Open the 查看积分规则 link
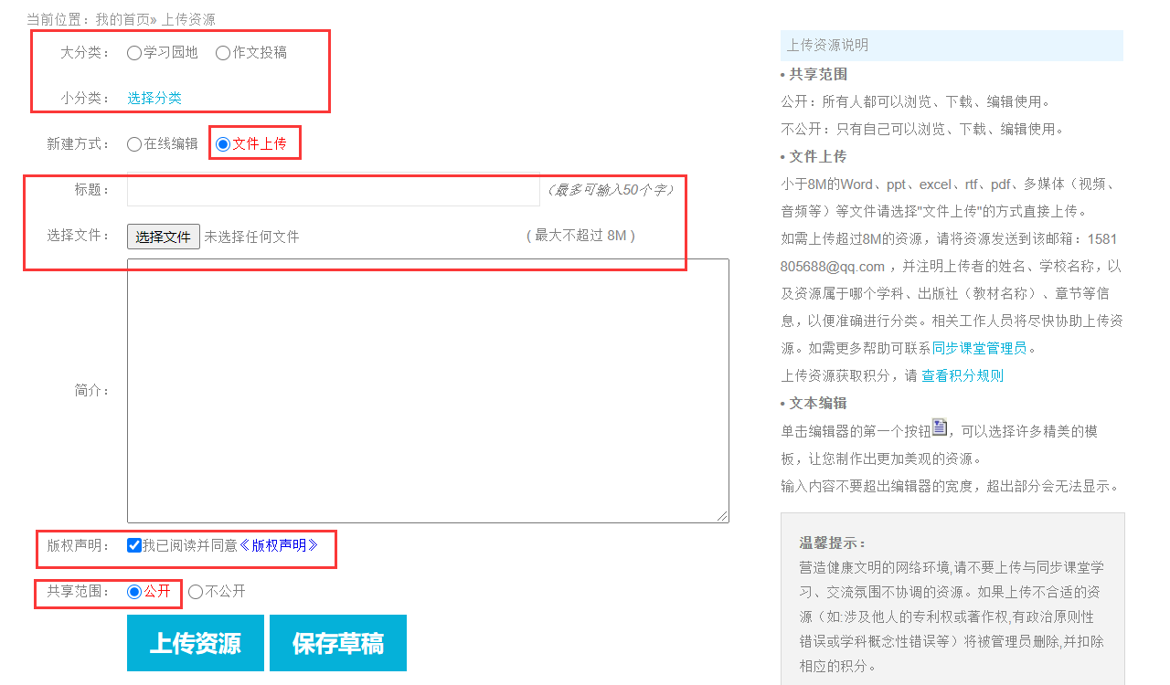Screen dimensions: 1170x685 [x=963, y=375]
